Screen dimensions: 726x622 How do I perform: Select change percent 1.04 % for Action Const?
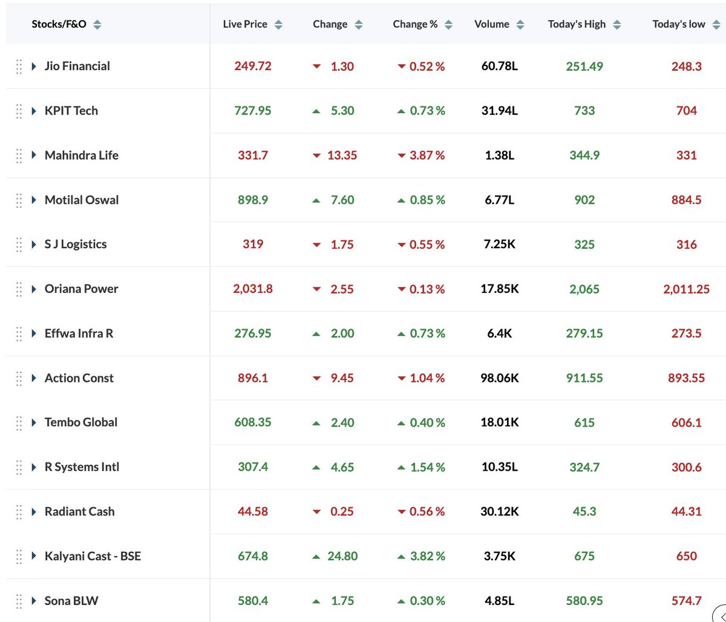tap(427, 378)
